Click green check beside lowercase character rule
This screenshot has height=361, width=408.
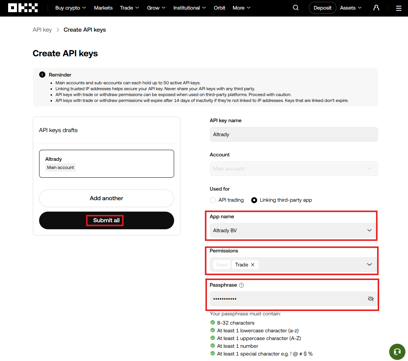(x=212, y=330)
